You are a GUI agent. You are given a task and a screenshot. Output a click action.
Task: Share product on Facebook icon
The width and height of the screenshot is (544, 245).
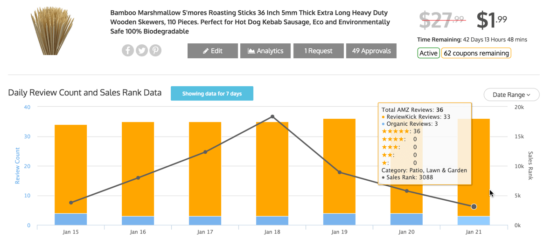(128, 51)
